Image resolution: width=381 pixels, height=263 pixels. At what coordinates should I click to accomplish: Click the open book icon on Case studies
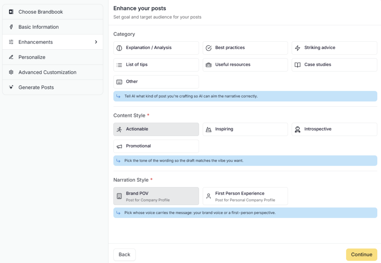point(298,65)
